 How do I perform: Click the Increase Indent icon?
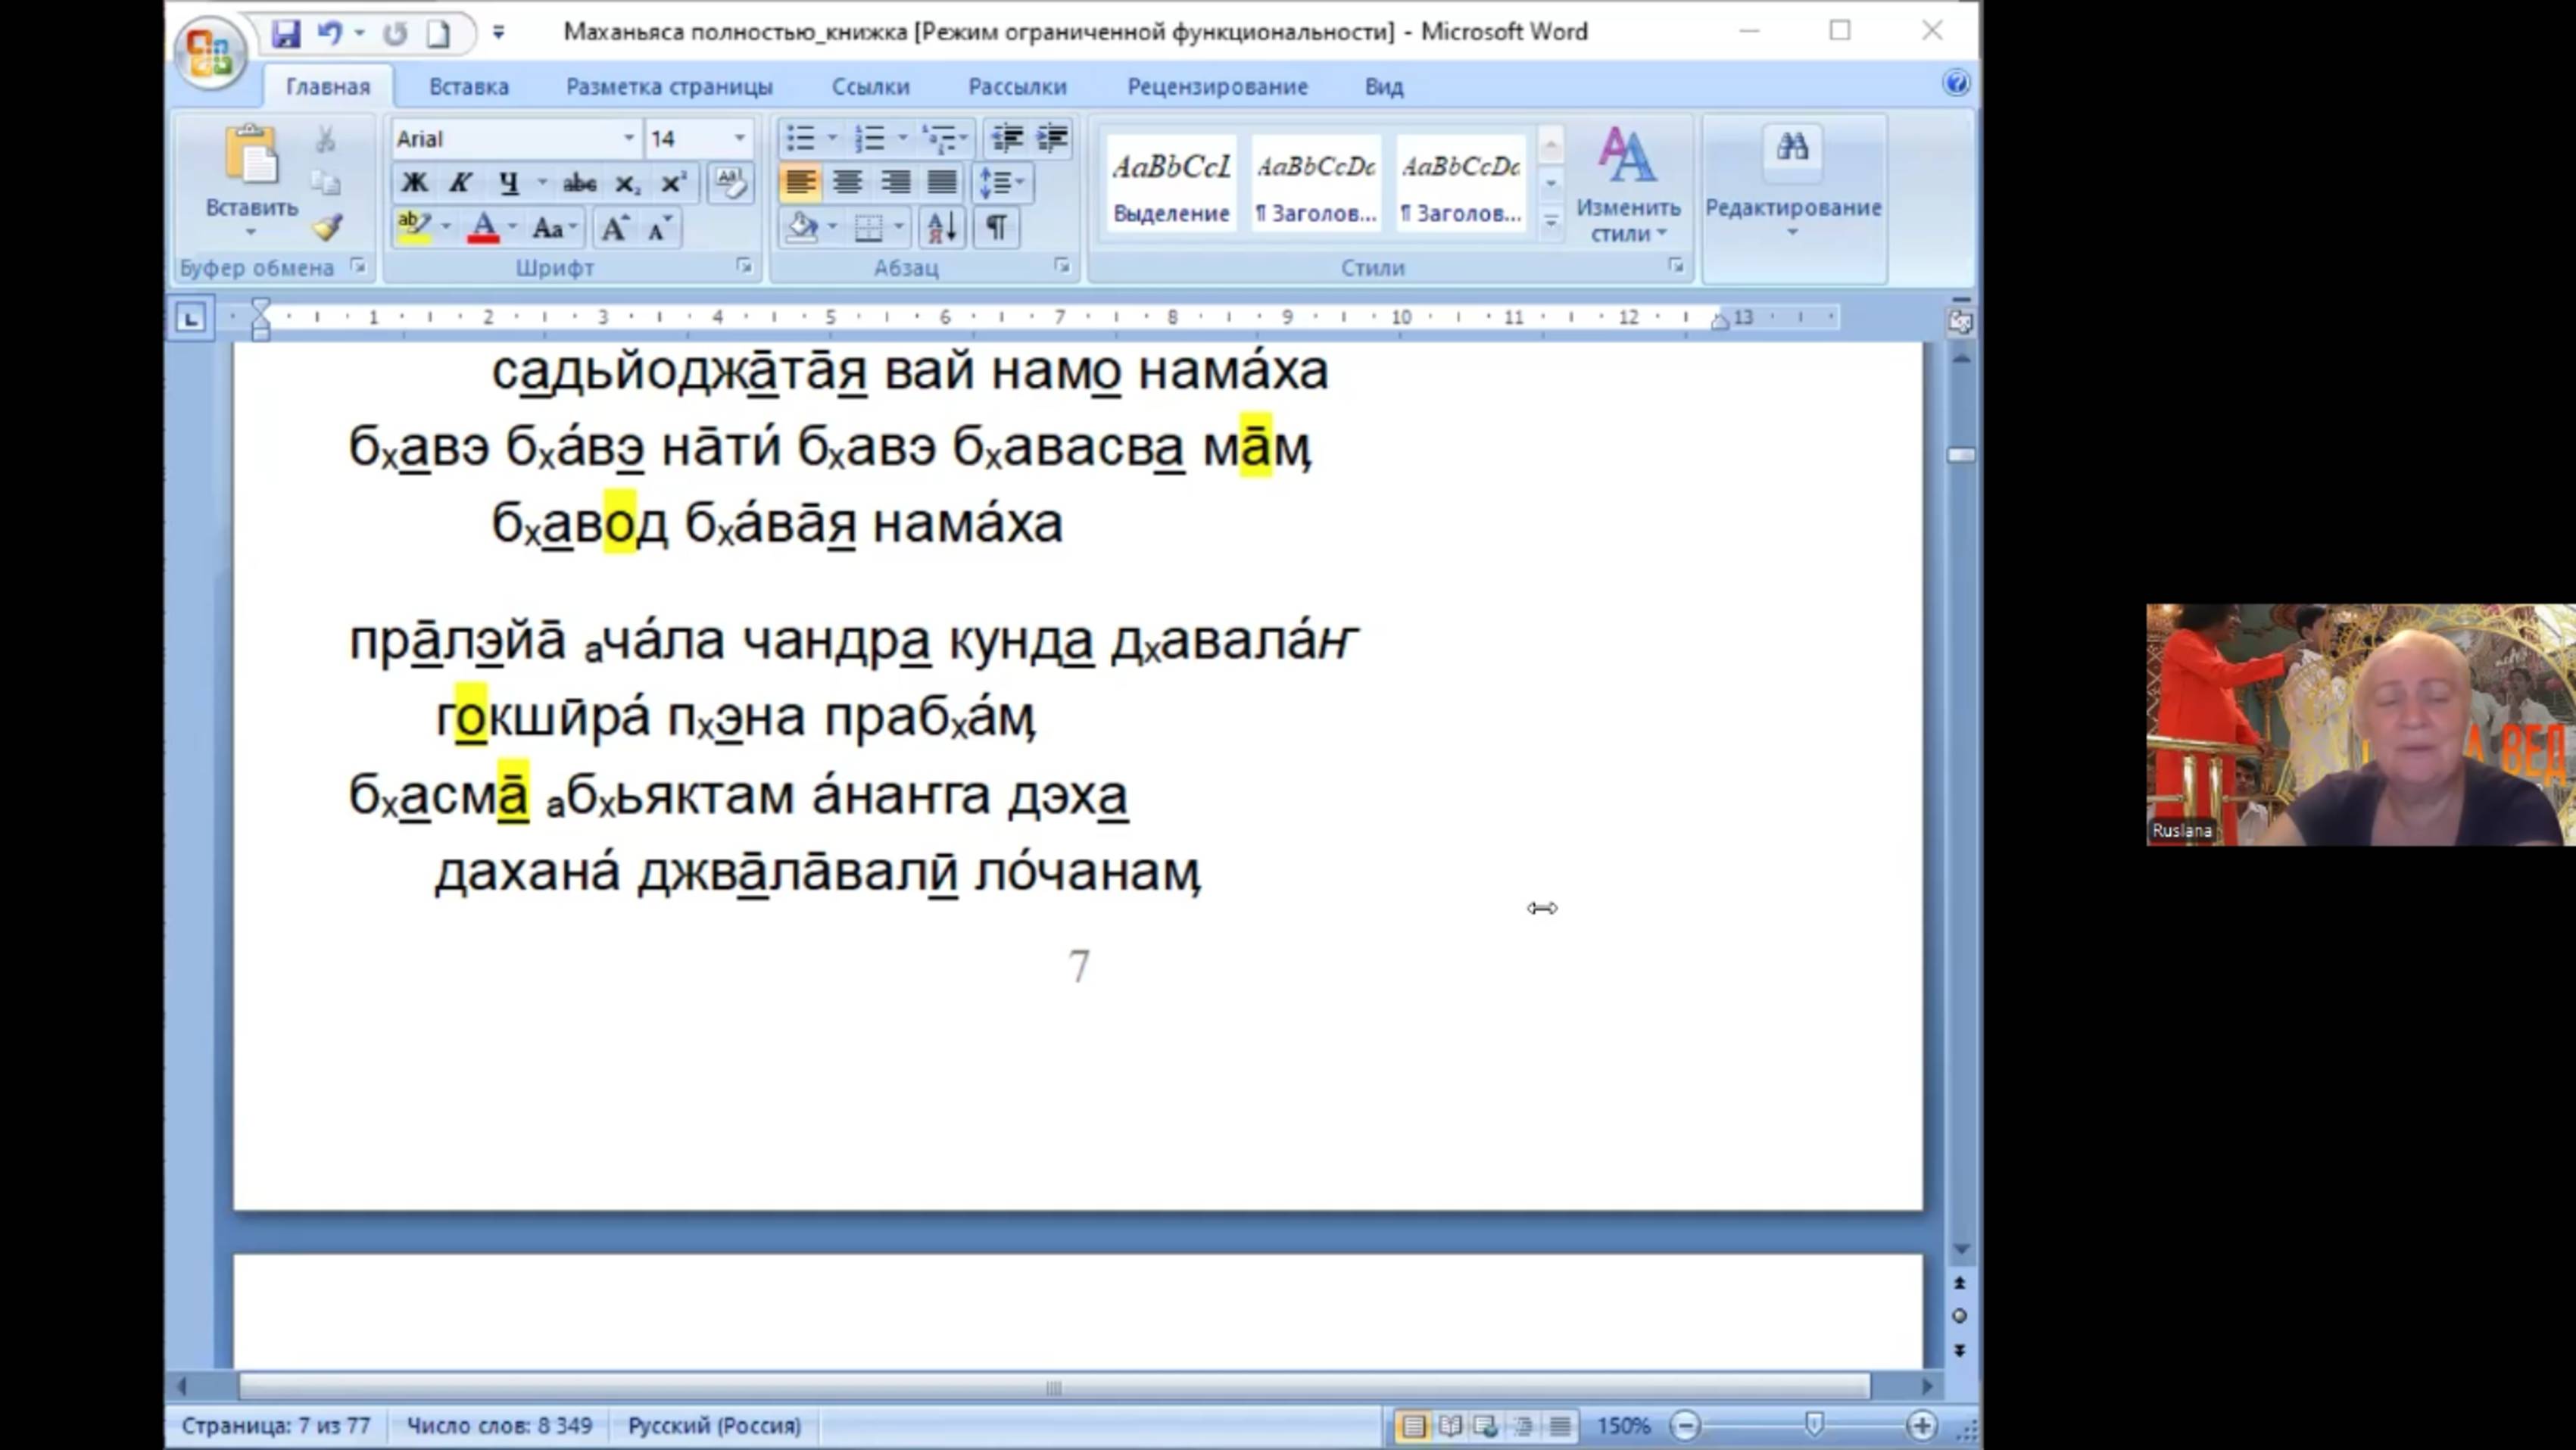(1052, 138)
